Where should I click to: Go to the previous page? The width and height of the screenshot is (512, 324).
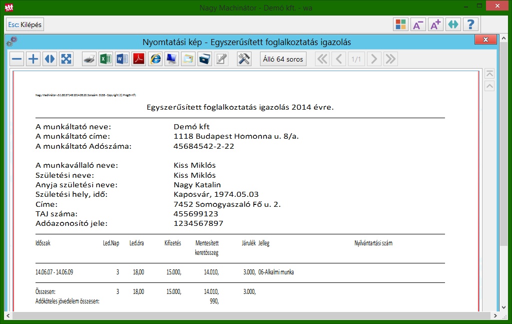pos(339,59)
